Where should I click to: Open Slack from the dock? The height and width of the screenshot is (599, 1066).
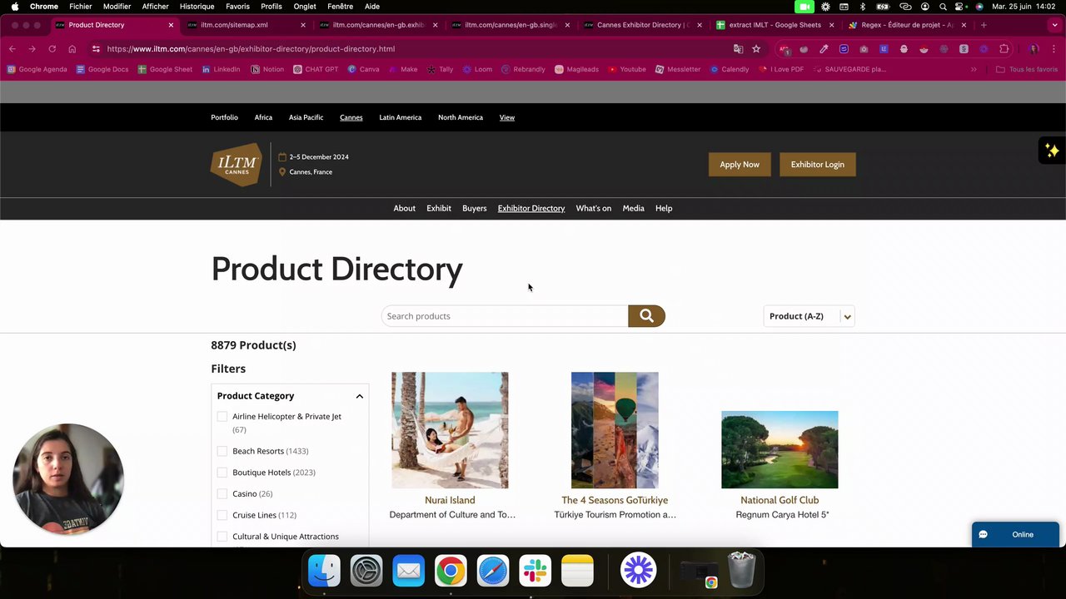click(x=535, y=571)
